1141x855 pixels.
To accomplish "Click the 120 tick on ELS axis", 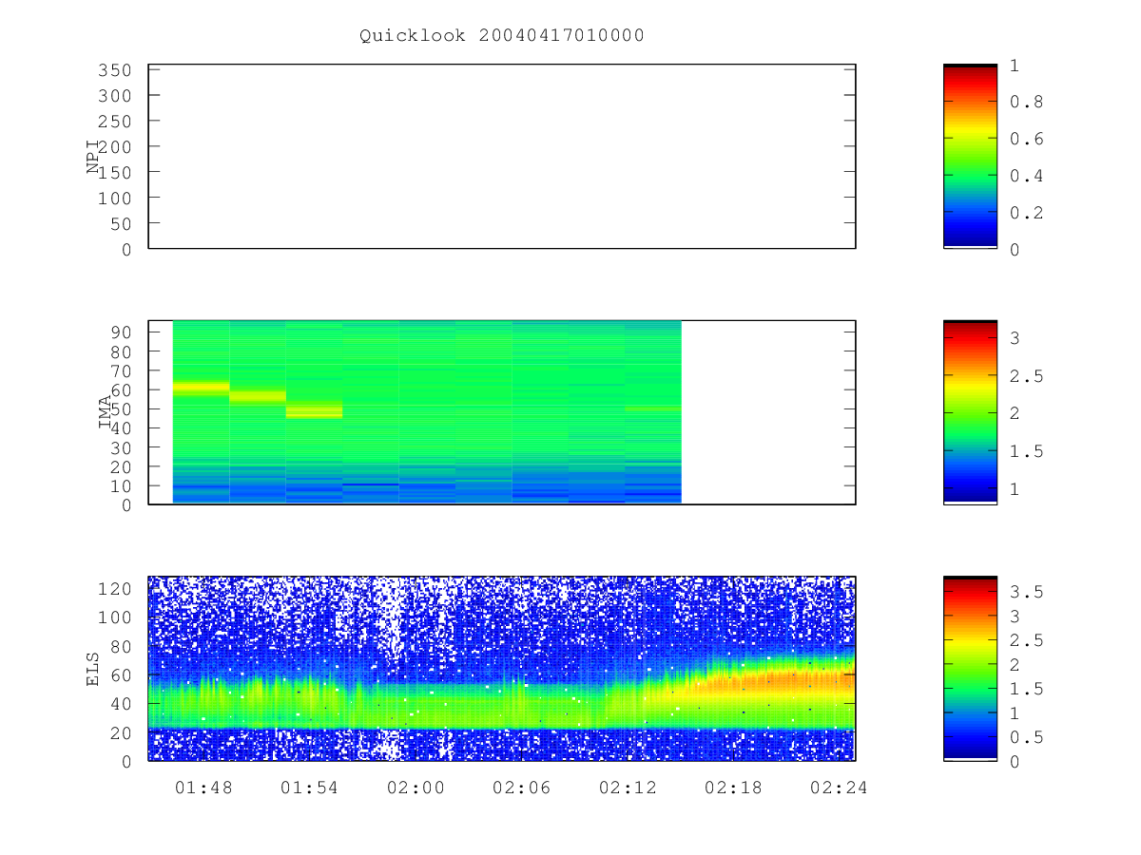I will point(114,589).
